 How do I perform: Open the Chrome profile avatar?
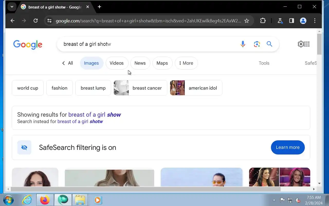pyautogui.click(x=303, y=21)
